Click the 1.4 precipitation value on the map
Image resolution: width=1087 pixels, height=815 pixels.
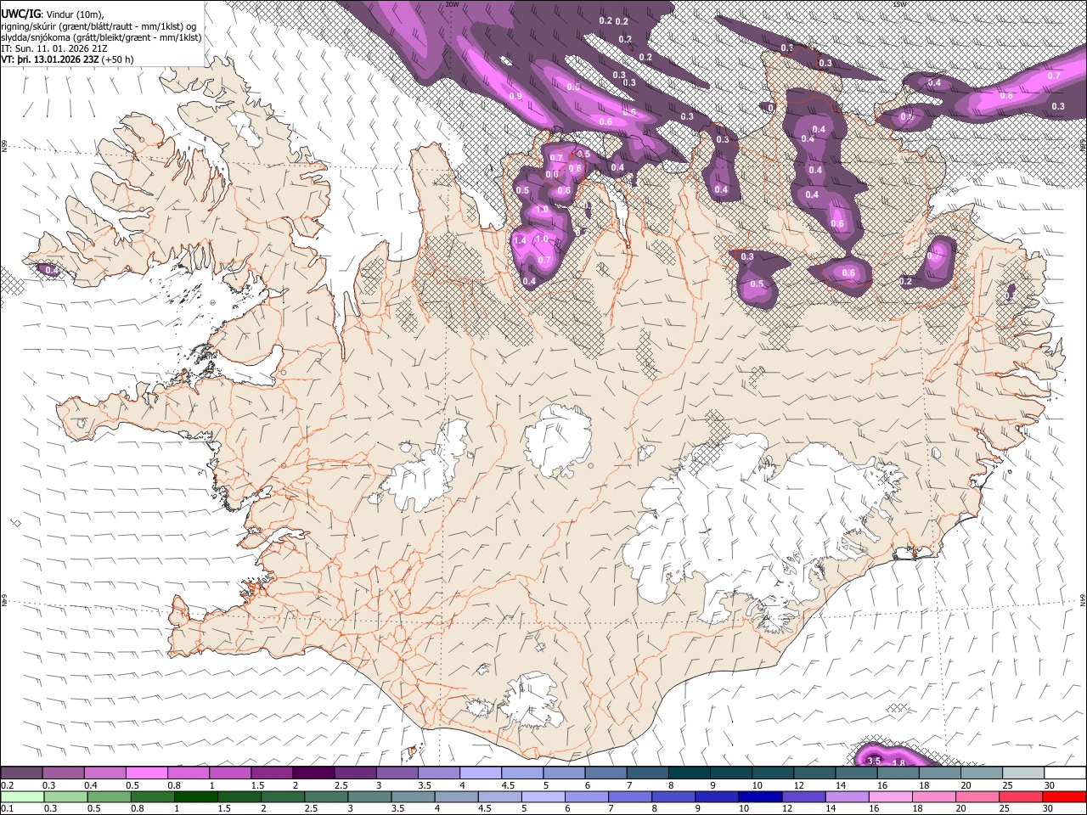pyautogui.click(x=521, y=241)
